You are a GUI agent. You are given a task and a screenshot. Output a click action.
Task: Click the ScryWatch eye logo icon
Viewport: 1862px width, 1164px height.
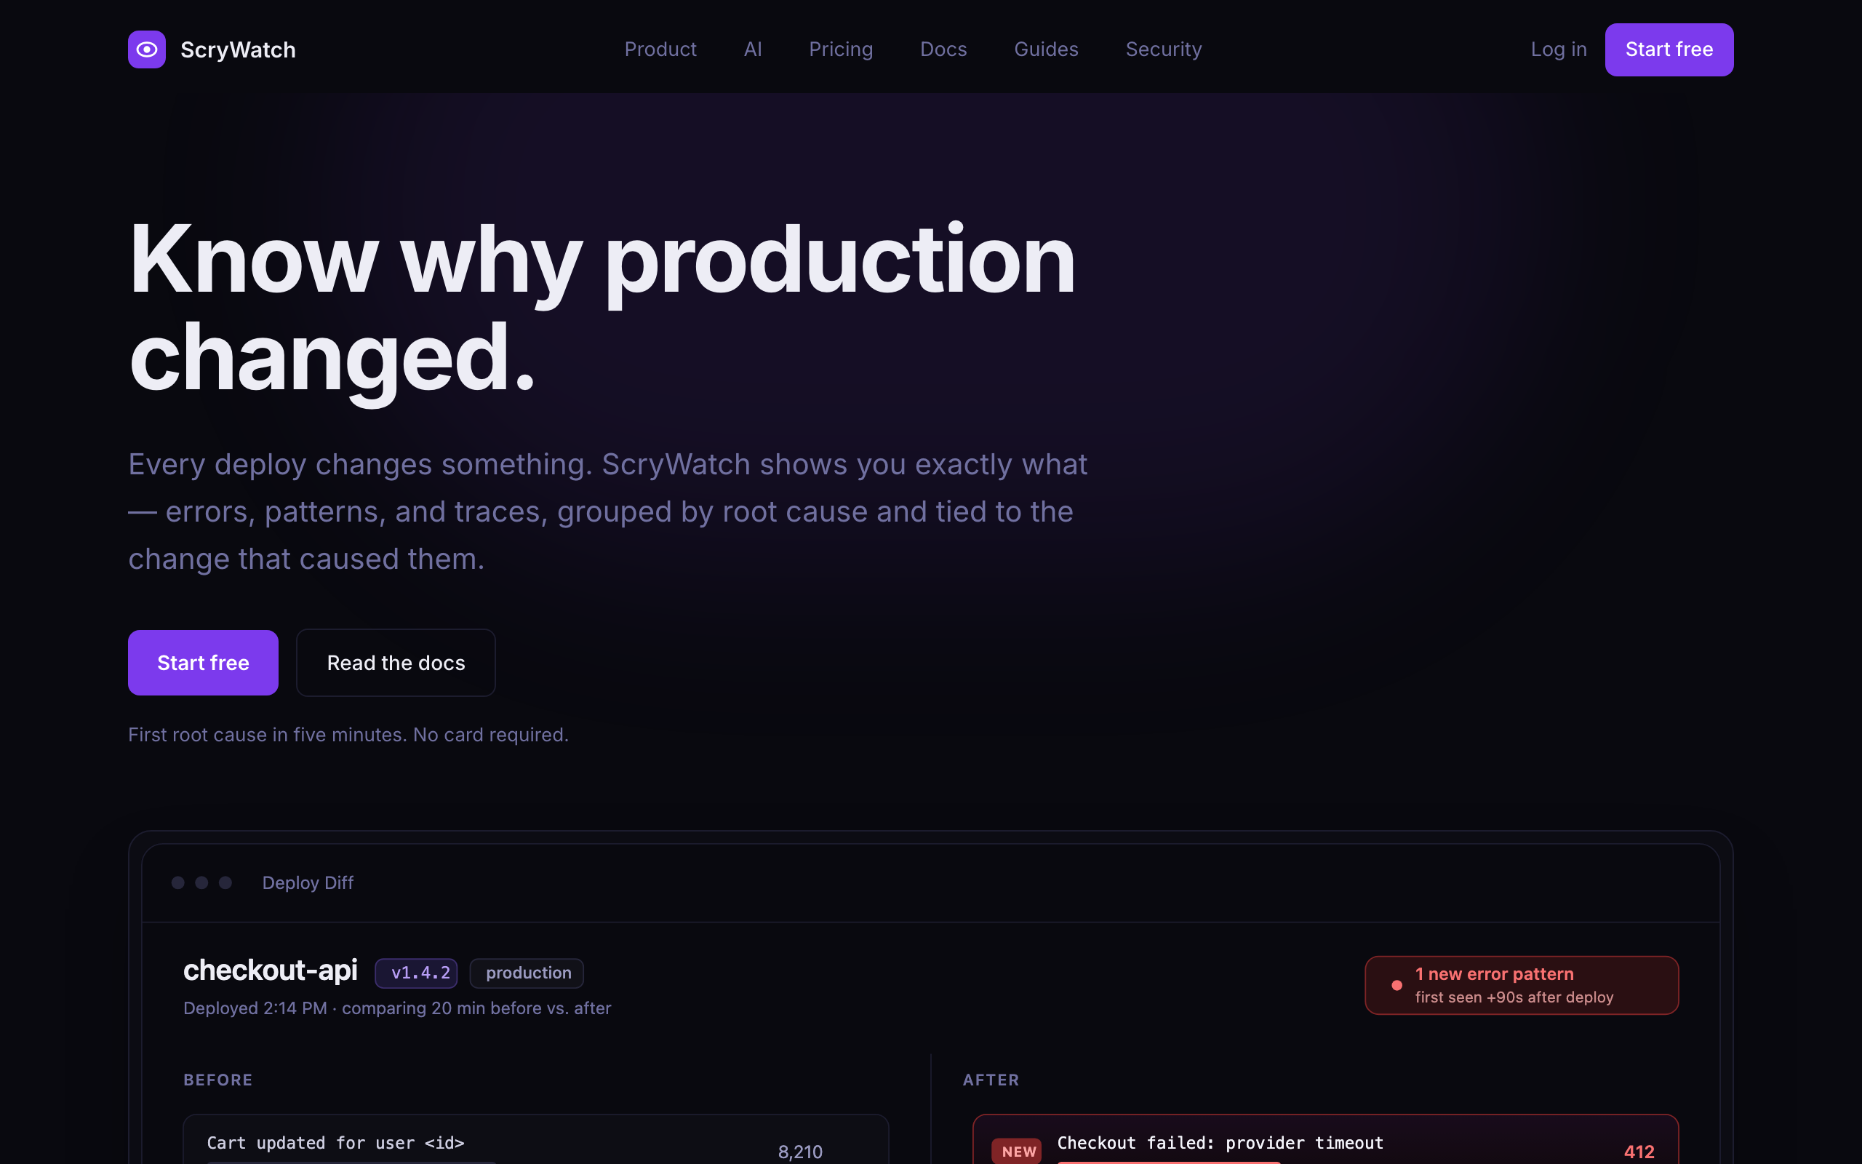tap(146, 49)
